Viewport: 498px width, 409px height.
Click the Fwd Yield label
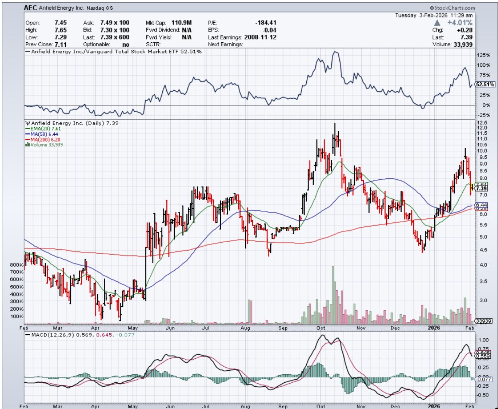coord(159,37)
